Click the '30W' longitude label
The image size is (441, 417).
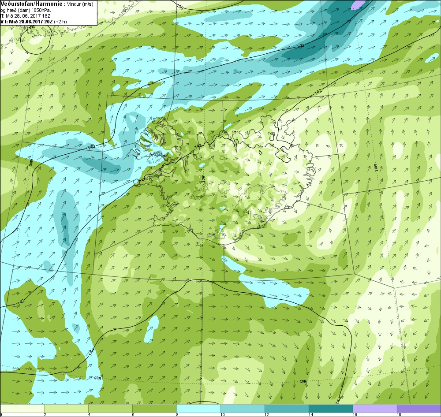(31, 163)
